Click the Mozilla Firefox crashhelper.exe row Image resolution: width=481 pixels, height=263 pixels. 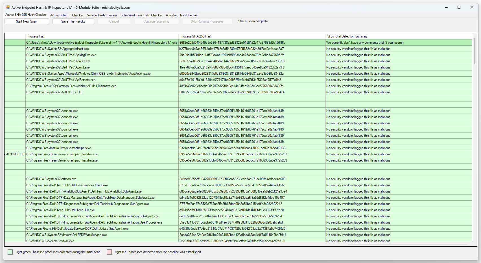(x=59, y=148)
